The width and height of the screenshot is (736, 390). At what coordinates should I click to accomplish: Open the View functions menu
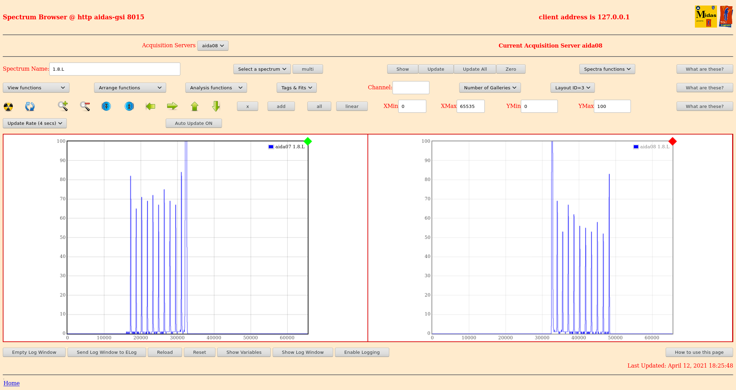point(36,88)
